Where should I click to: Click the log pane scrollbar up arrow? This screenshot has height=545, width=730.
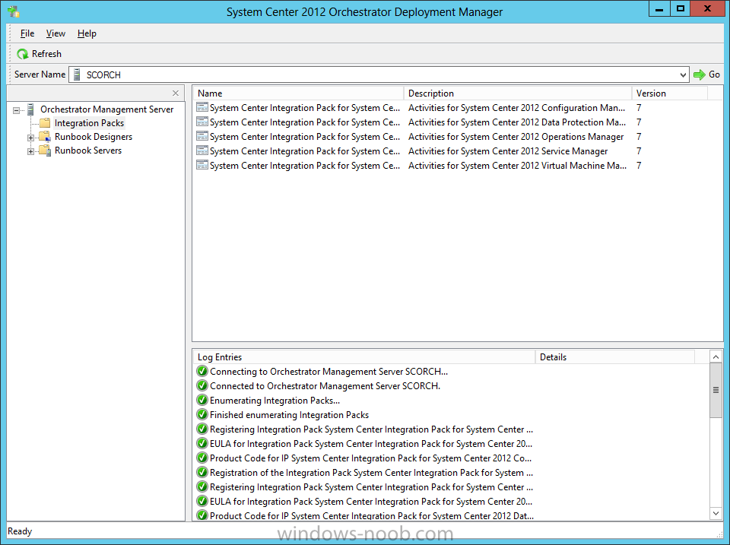pos(716,357)
